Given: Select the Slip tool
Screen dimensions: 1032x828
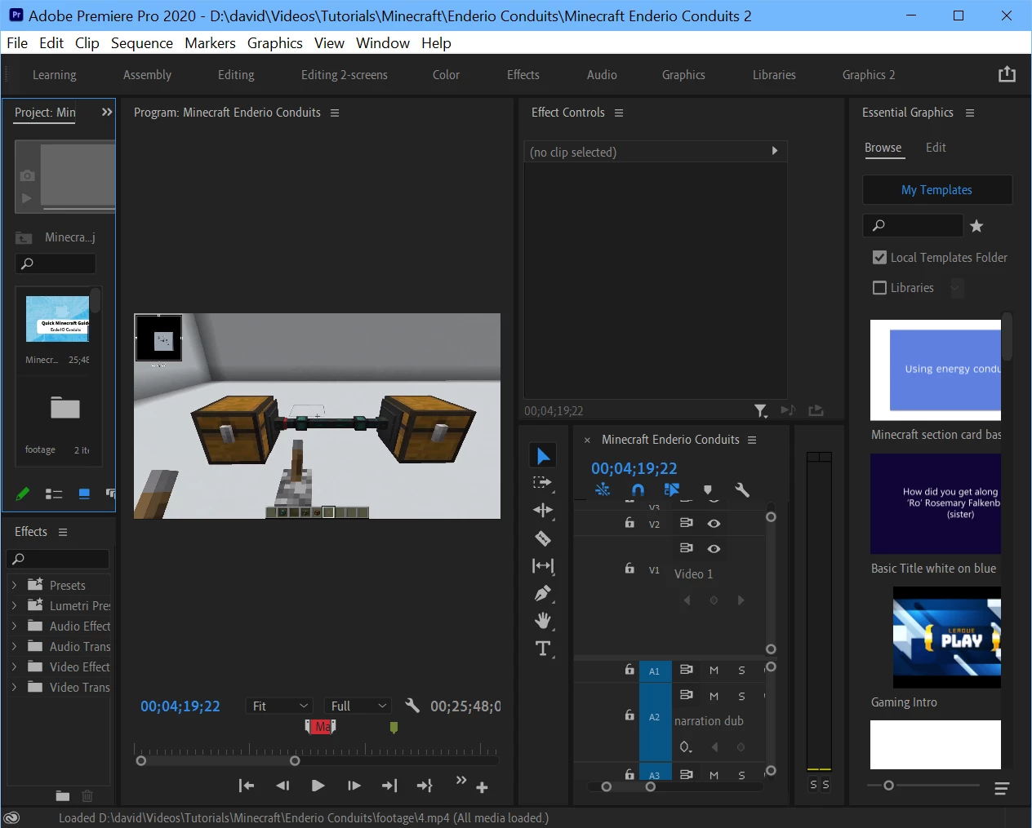Looking at the screenshot, I should pos(543,565).
